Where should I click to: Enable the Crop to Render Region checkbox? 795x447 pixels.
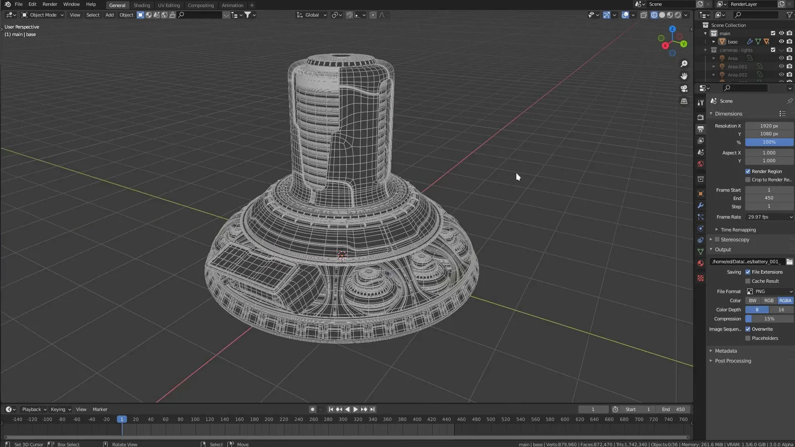click(x=748, y=179)
